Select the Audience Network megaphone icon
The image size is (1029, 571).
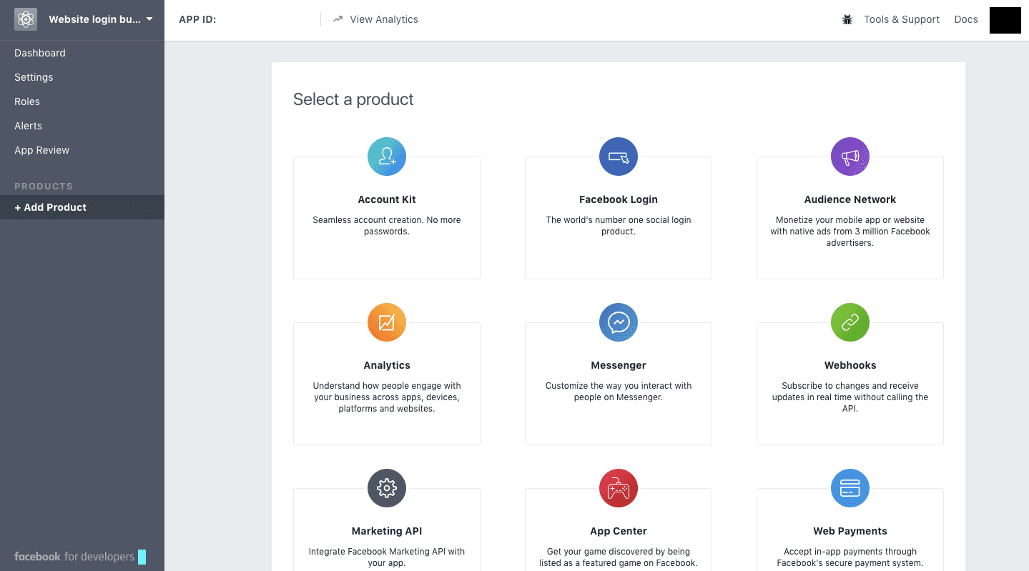[x=850, y=157]
